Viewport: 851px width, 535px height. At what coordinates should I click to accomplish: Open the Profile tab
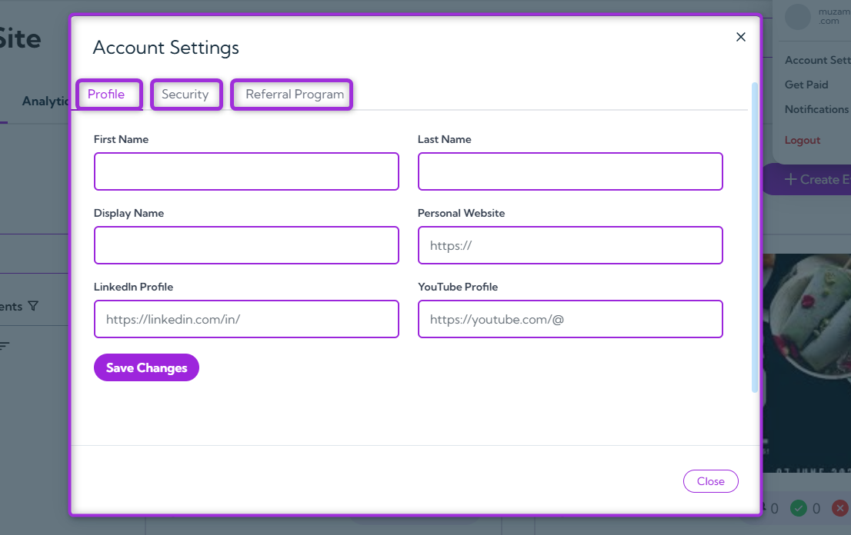[108, 95]
